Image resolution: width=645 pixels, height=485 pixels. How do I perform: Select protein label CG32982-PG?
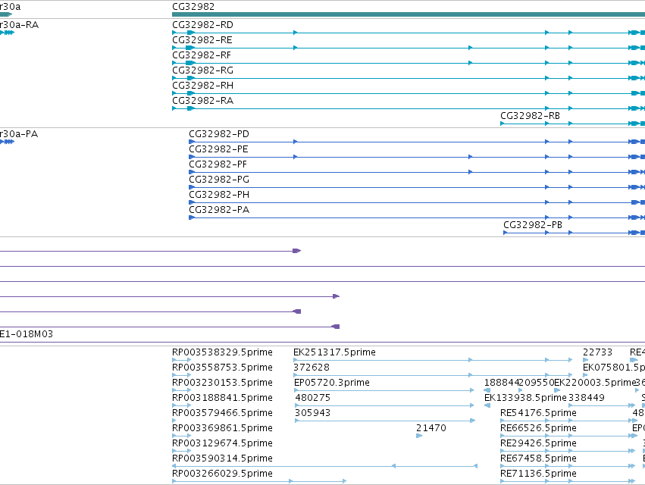219,180
